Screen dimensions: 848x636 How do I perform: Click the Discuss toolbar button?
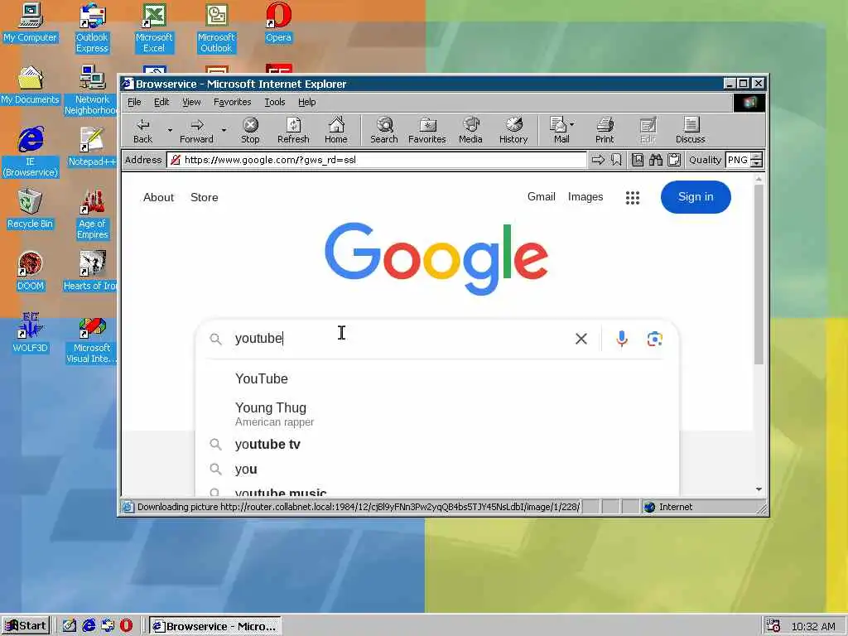pos(690,130)
